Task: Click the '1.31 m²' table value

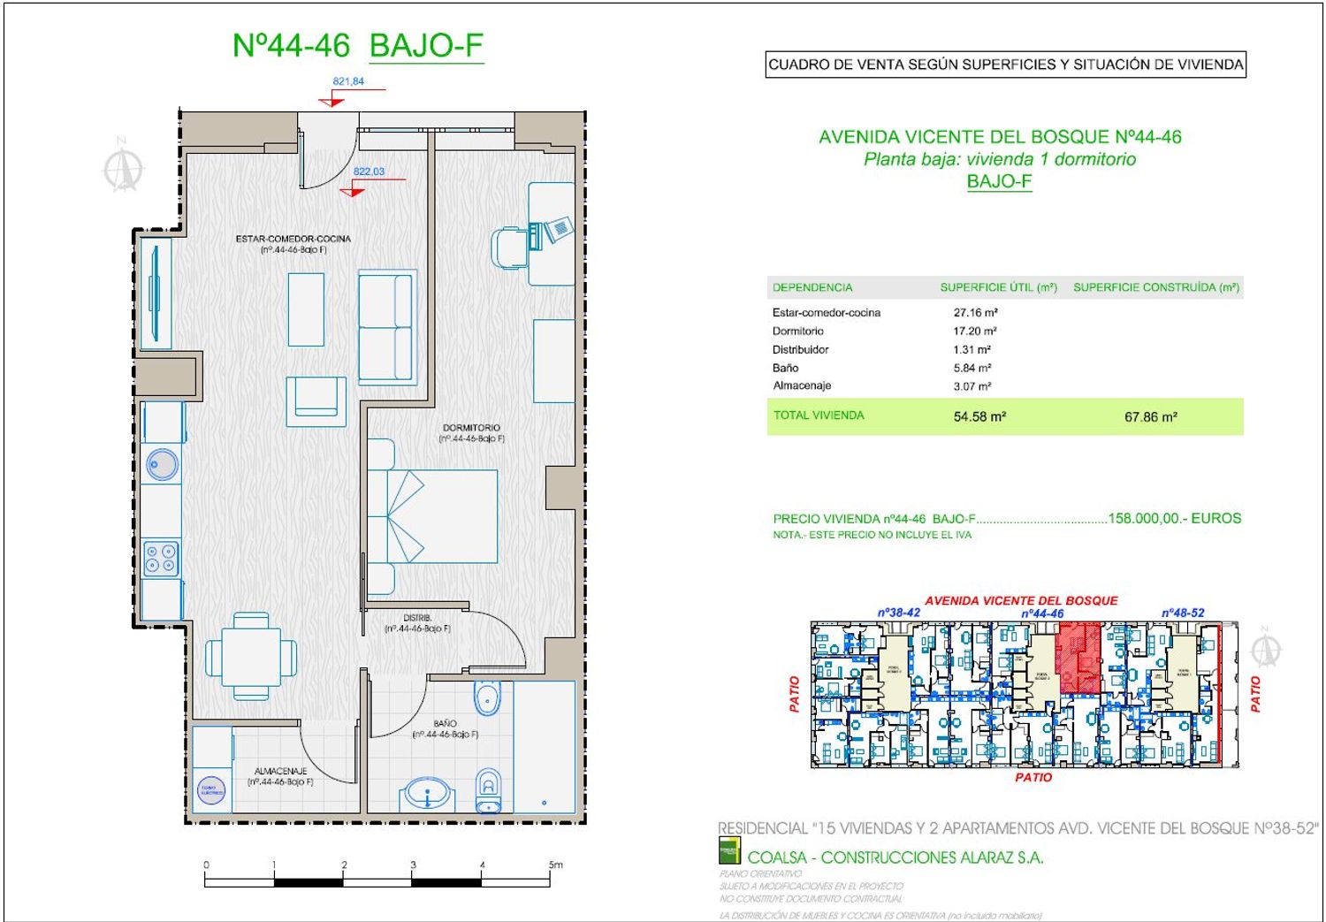Action: 972,349
